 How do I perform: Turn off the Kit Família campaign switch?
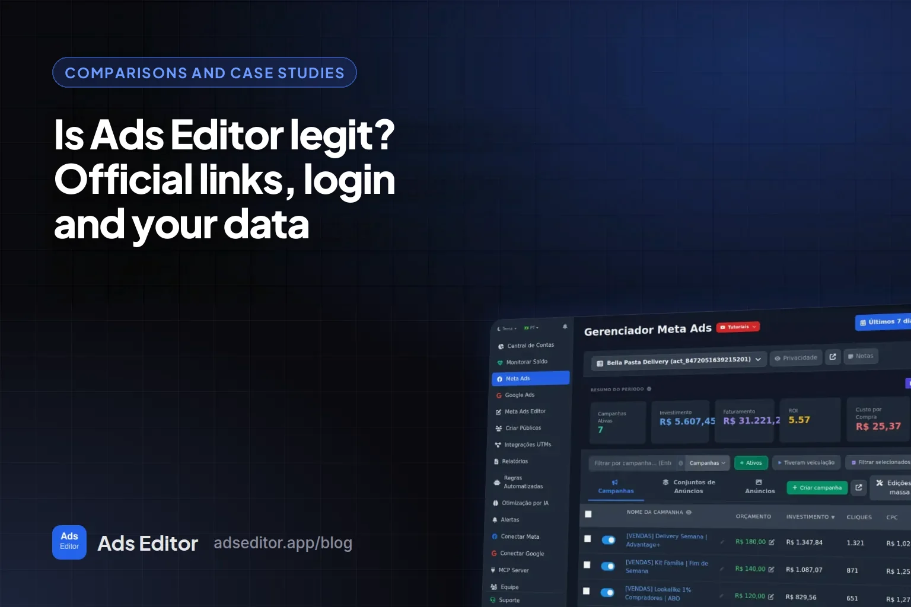[x=608, y=566]
